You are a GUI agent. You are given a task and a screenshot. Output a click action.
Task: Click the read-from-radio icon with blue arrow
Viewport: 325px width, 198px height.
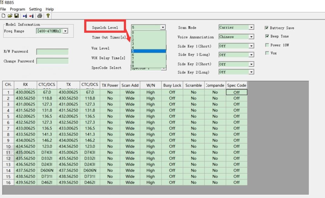[25, 16]
